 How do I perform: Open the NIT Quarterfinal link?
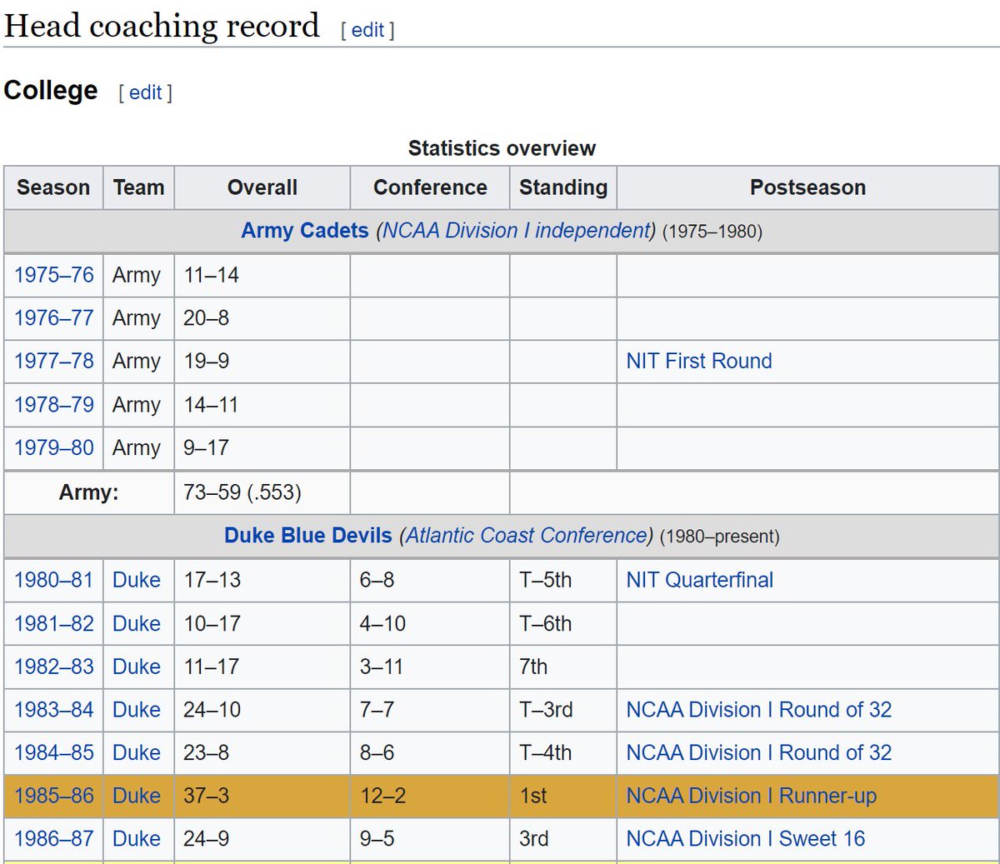tap(700, 580)
